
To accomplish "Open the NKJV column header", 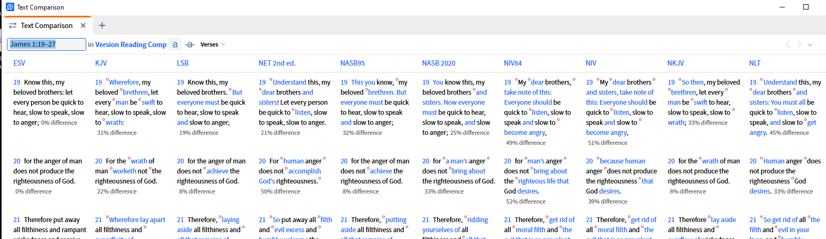I will pyautogui.click(x=676, y=63).
